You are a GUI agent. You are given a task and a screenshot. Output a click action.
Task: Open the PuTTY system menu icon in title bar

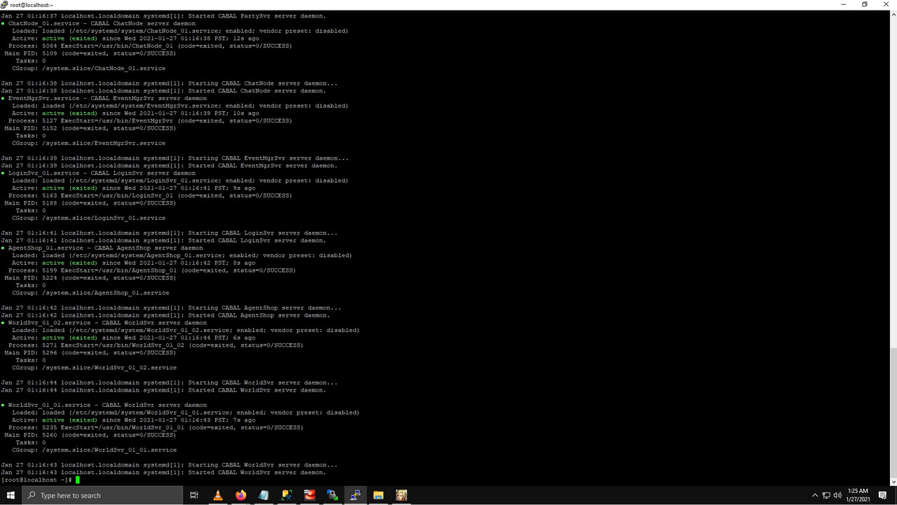[5, 5]
